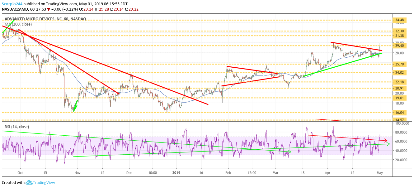Click the "10:00" time axis label
Screen dimensions: 414x188
click(153, 172)
